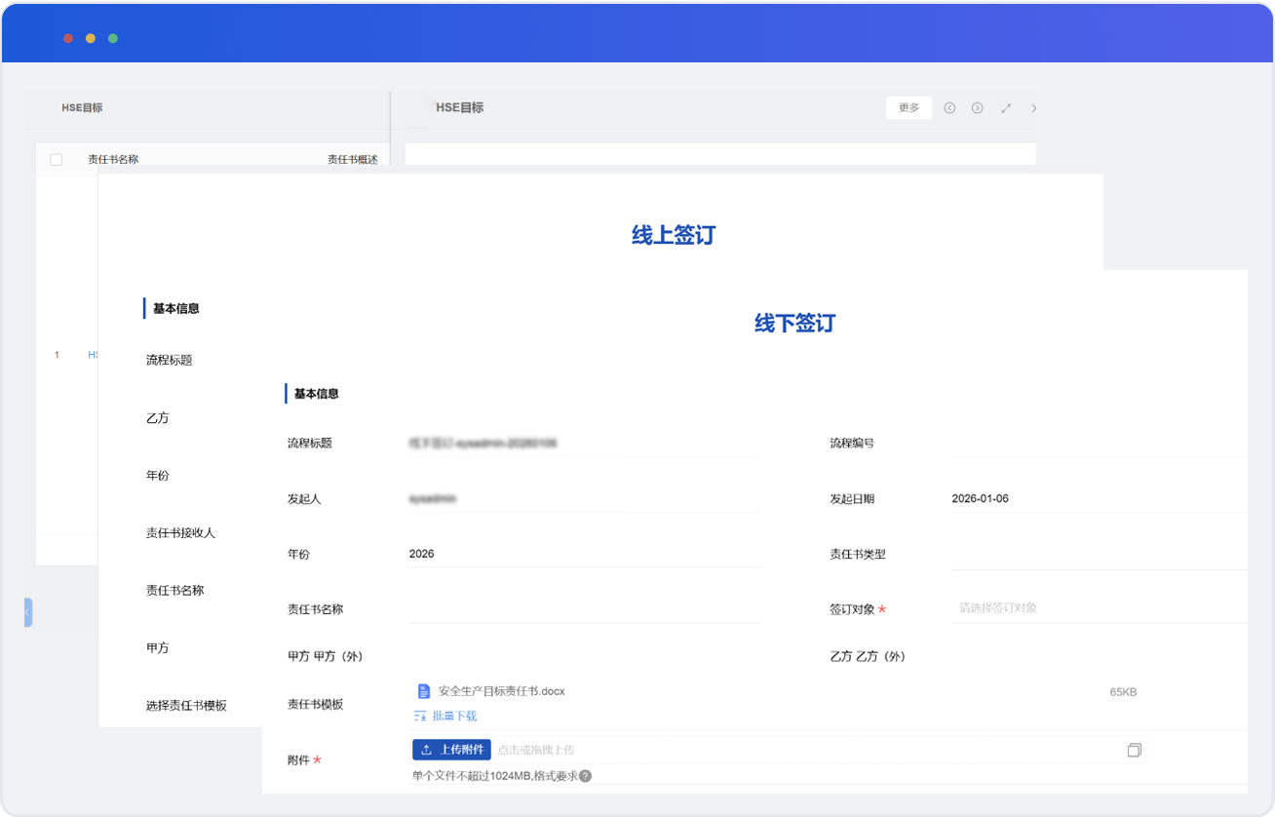Click the 批量下载 link
The image size is (1275, 817).
click(x=454, y=716)
